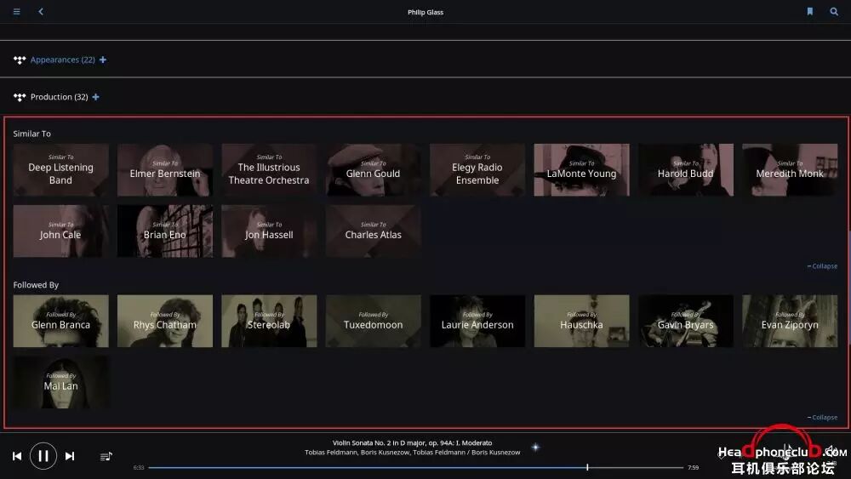Click the TIDAL icon beside Appearances
The image size is (851, 479).
[x=20, y=60]
